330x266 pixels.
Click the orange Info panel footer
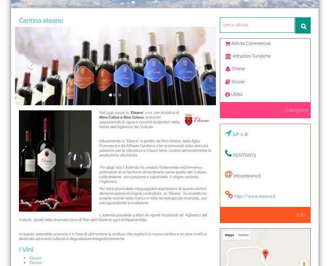point(265,215)
